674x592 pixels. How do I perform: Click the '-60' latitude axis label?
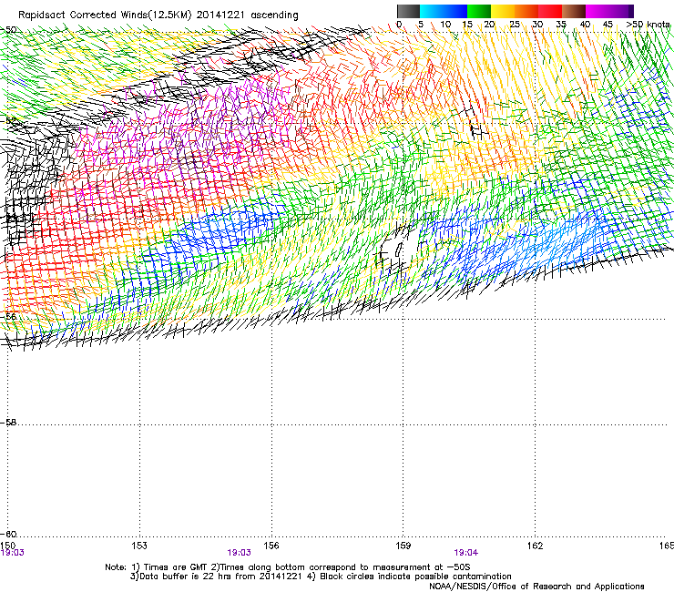click(8, 535)
